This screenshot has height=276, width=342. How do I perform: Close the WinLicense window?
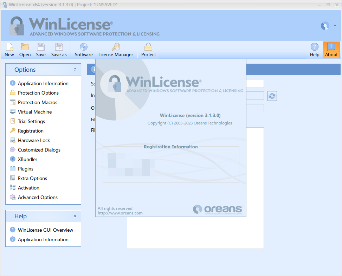tap(337, 5)
